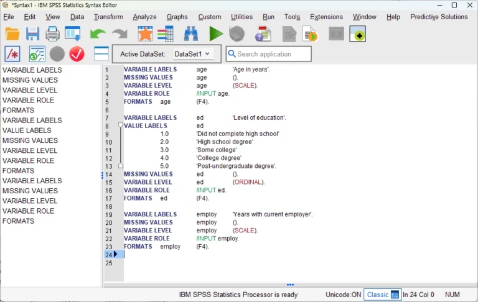Click the red checkmark toolbar icon
This screenshot has width=478, height=302.
pos(77,54)
